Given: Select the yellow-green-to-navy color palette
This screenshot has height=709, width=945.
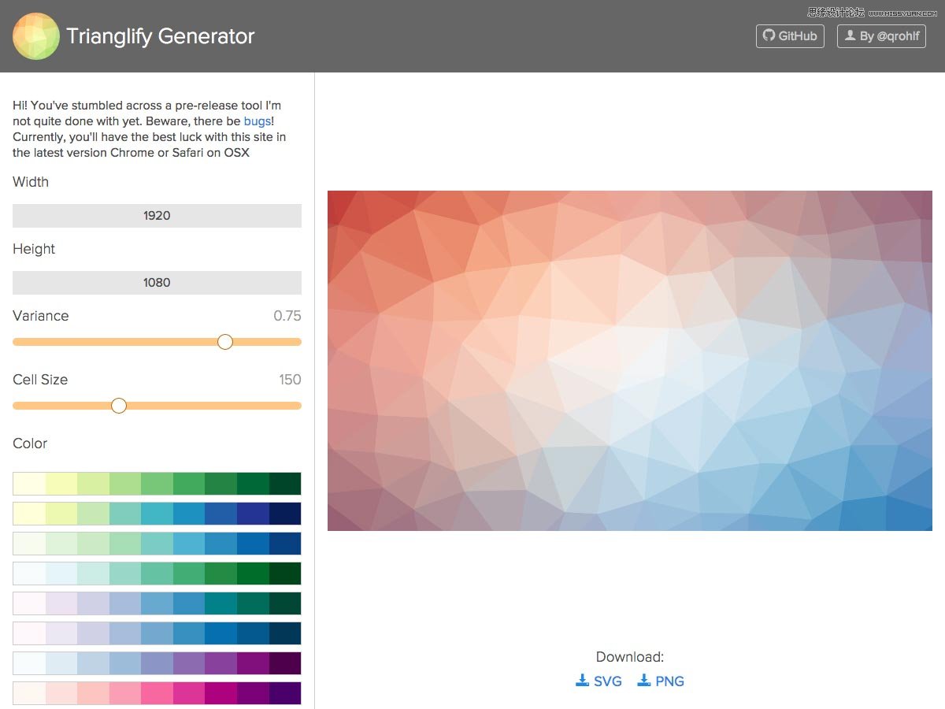Looking at the screenshot, I should [157, 514].
